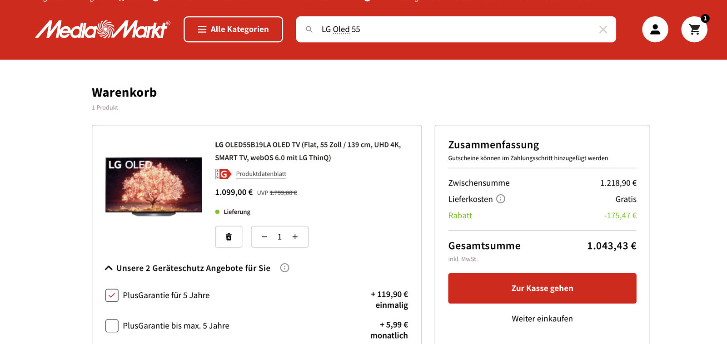Screen dimensions: 727x344
Task: Click the energy label G icon
Action: pyautogui.click(x=223, y=174)
